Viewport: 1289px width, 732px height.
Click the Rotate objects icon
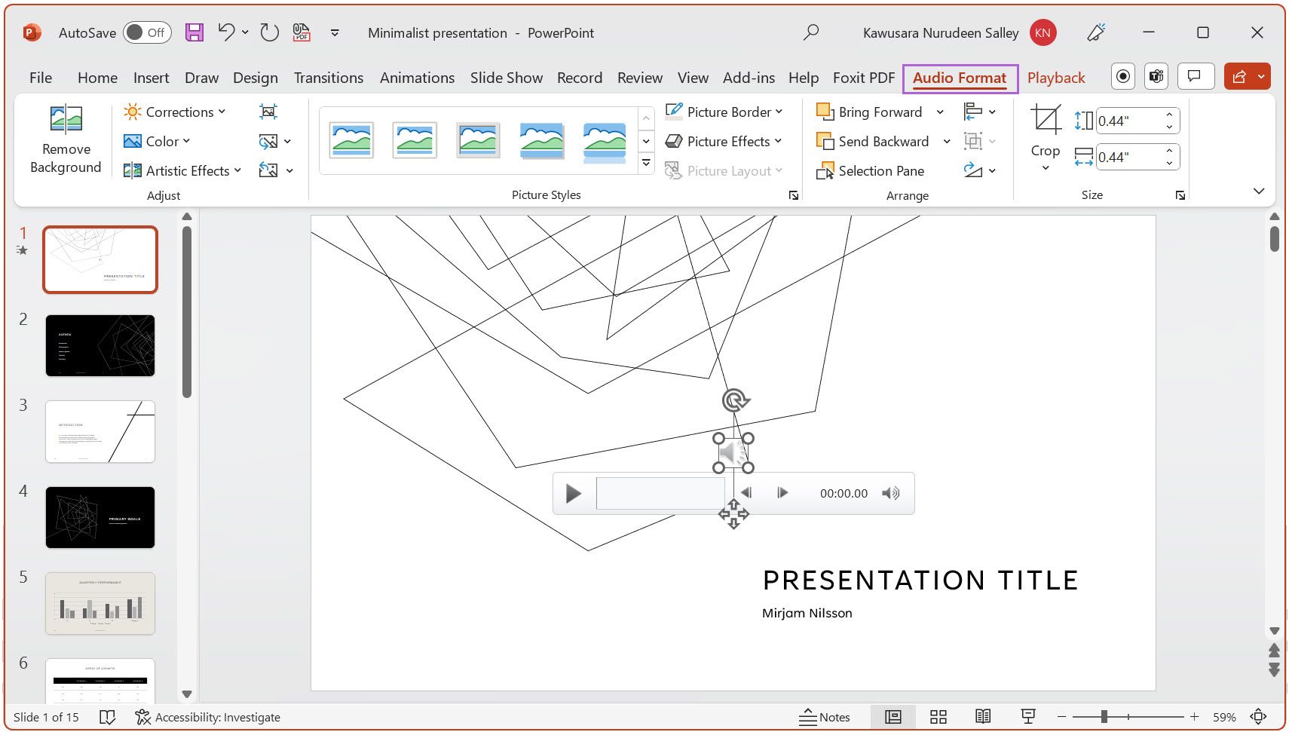coord(973,170)
